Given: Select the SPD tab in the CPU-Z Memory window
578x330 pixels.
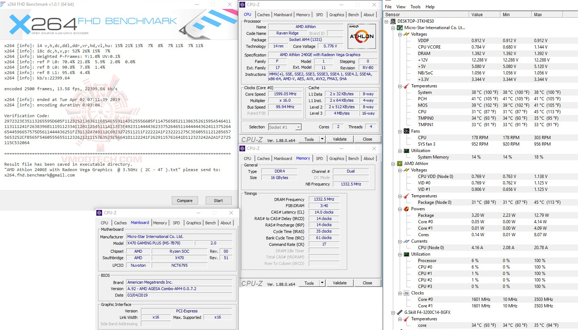Looking at the screenshot, I should click(x=319, y=159).
